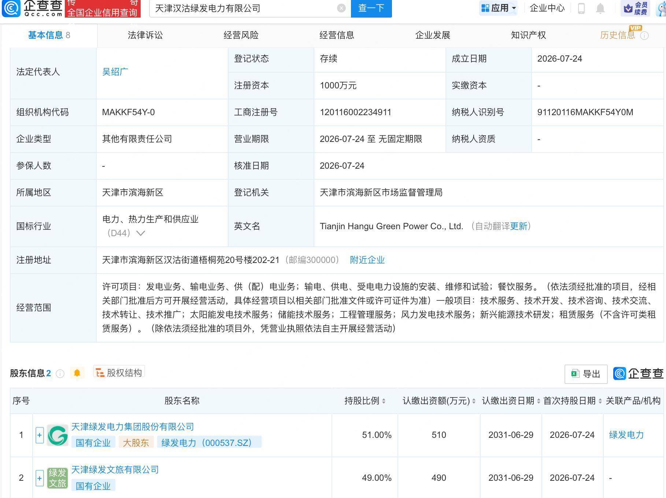Go to 企业发展 tab
Viewport: 666px width, 498px height.
[433, 35]
